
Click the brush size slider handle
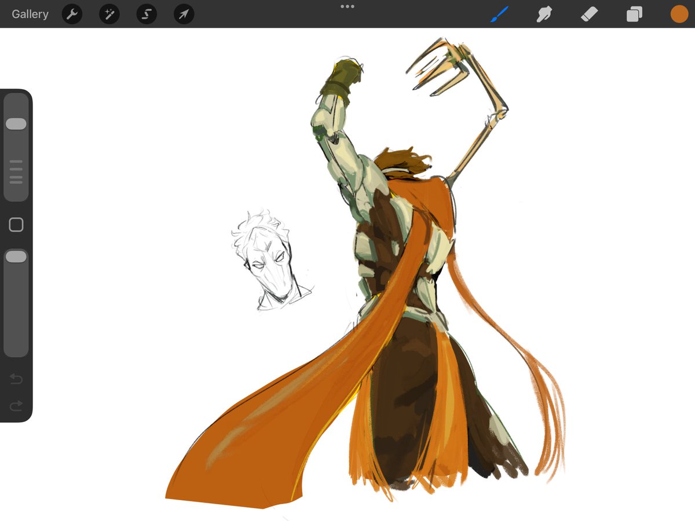coord(16,124)
